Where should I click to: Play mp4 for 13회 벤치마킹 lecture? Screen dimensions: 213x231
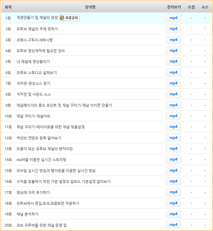point(173,149)
